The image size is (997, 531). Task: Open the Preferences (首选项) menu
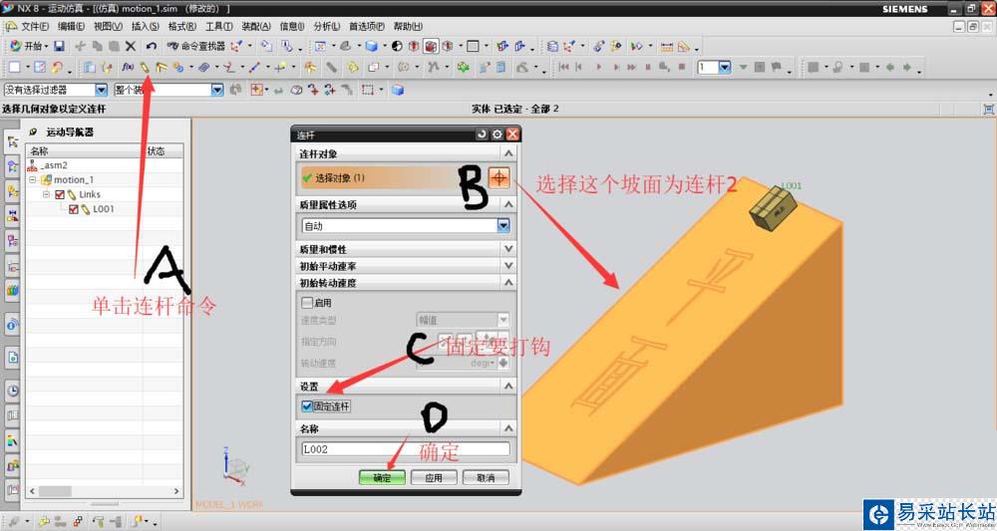coord(366,26)
